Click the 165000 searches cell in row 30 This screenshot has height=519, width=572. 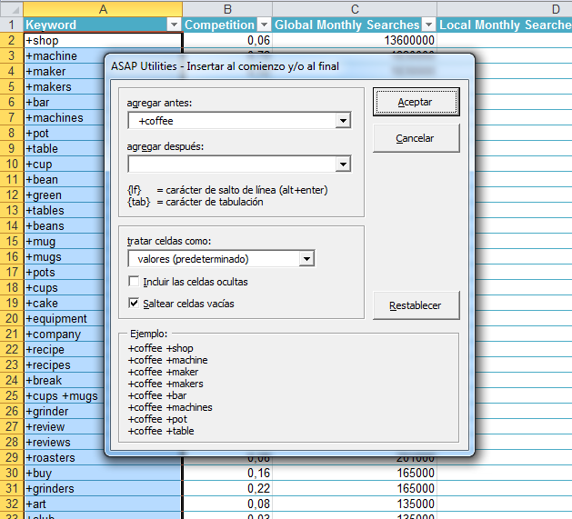[x=355, y=473]
